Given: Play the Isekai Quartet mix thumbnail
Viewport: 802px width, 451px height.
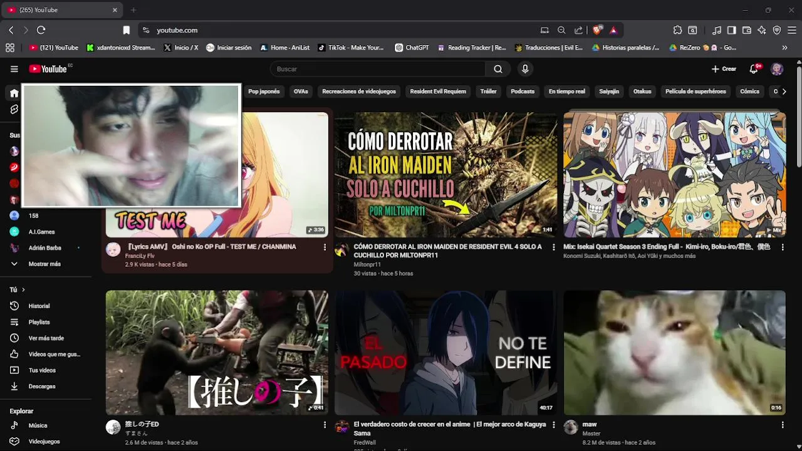Looking at the screenshot, I should [674, 175].
